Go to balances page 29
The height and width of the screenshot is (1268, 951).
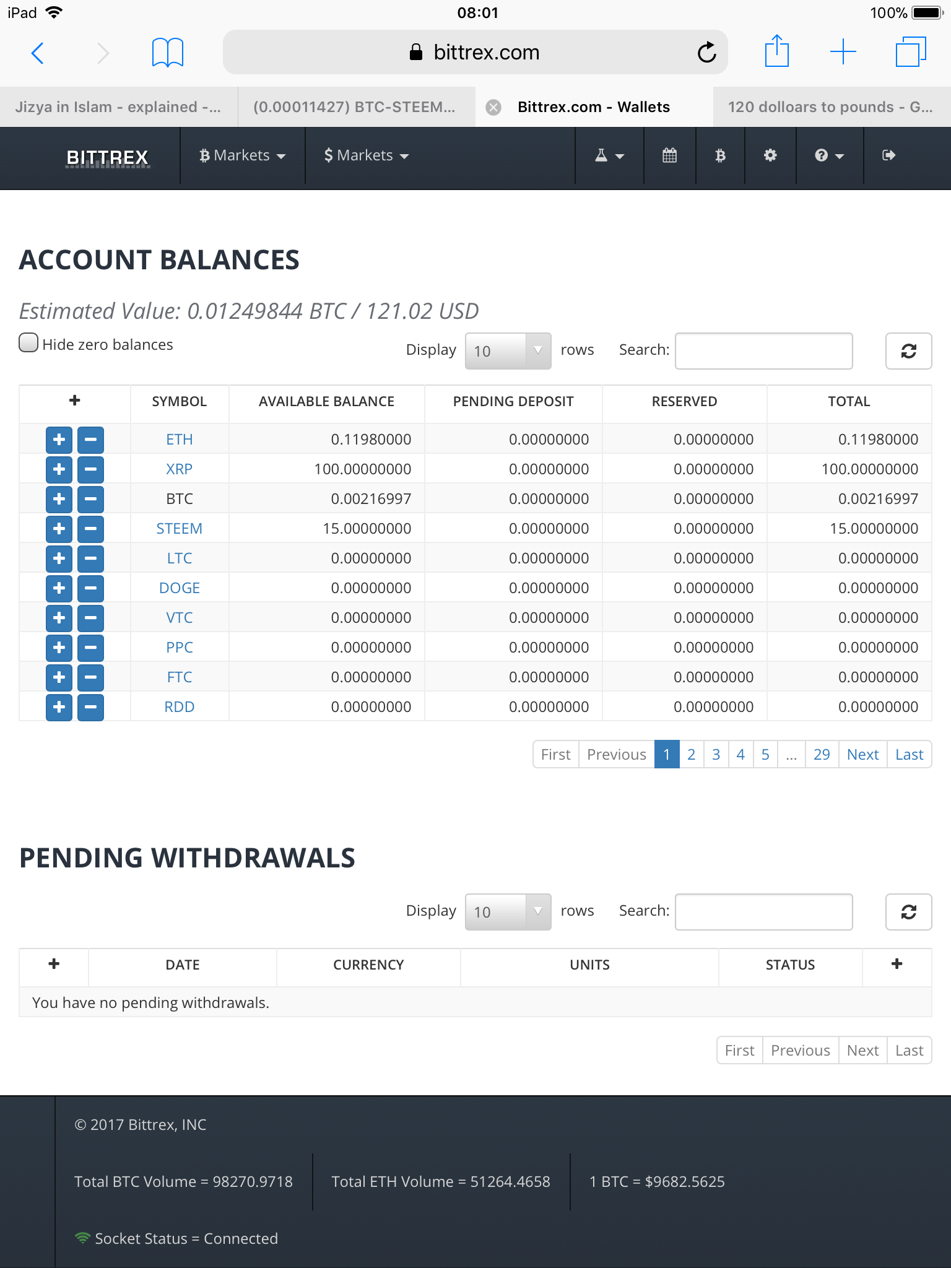pyautogui.click(x=822, y=754)
